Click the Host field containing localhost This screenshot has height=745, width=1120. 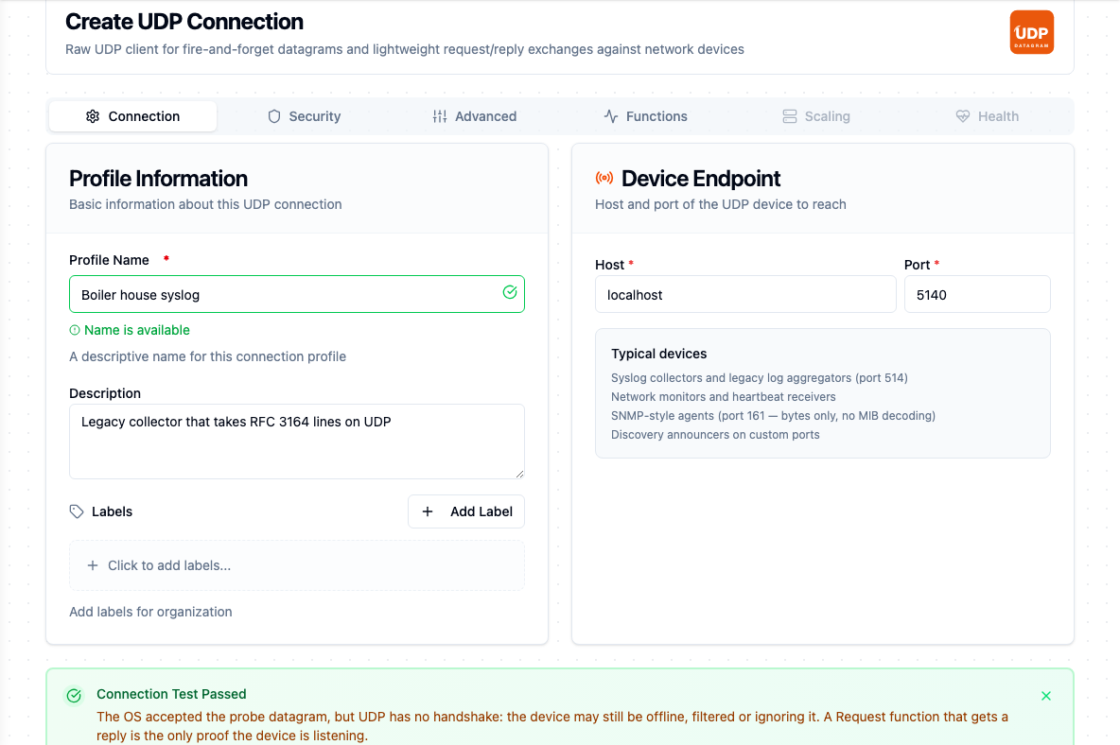pyautogui.click(x=745, y=294)
